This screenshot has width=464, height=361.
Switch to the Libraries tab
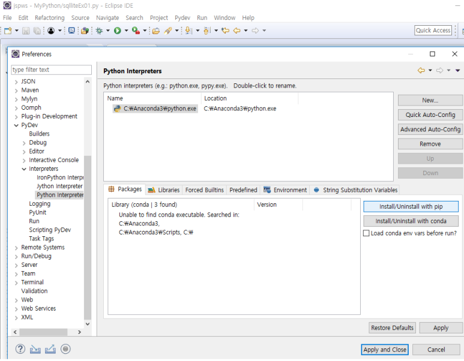pos(164,190)
